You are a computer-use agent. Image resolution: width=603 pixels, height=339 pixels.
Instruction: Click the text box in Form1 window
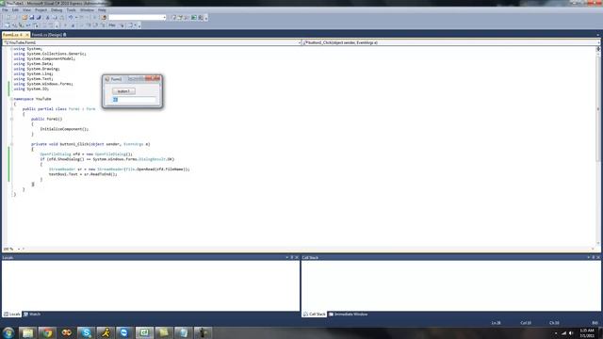click(134, 100)
